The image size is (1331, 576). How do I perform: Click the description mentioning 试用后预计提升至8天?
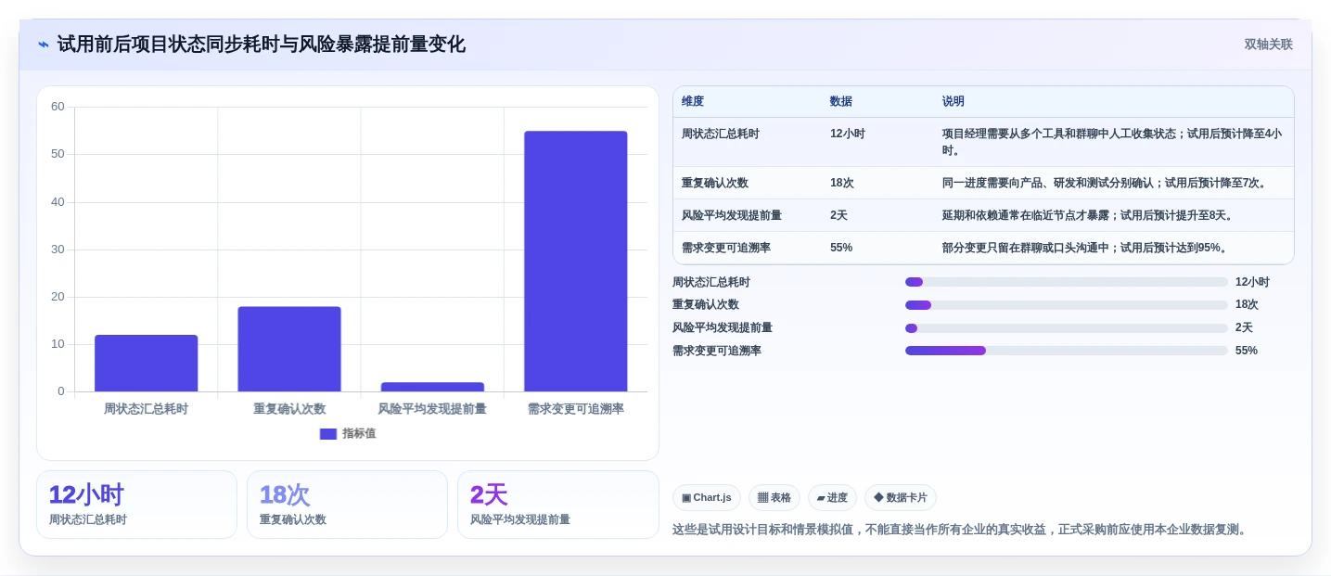click(x=1089, y=215)
